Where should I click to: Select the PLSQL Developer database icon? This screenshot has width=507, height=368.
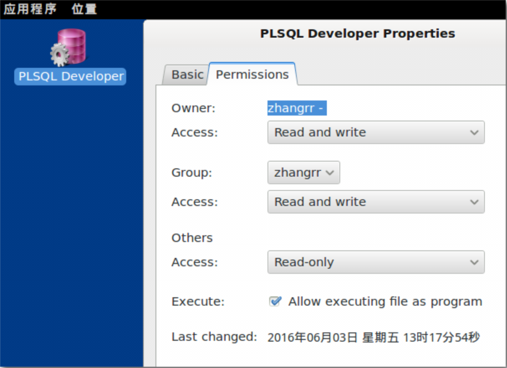(x=69, y=46)
